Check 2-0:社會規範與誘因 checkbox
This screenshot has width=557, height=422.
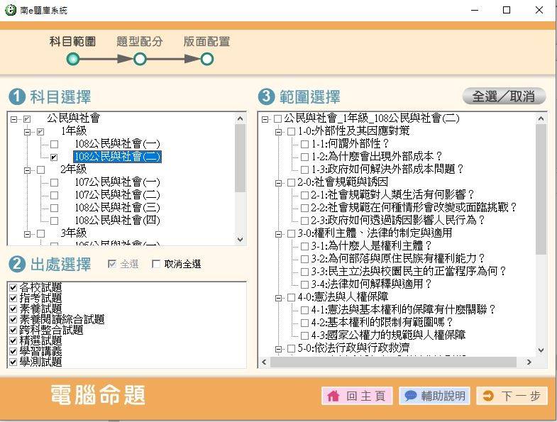pos(291,182)
